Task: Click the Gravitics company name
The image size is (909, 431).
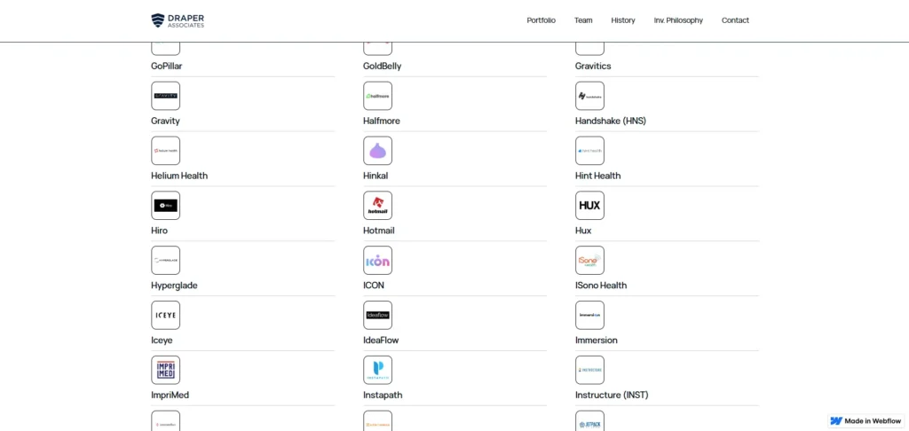Action: (x=593, y=66)
